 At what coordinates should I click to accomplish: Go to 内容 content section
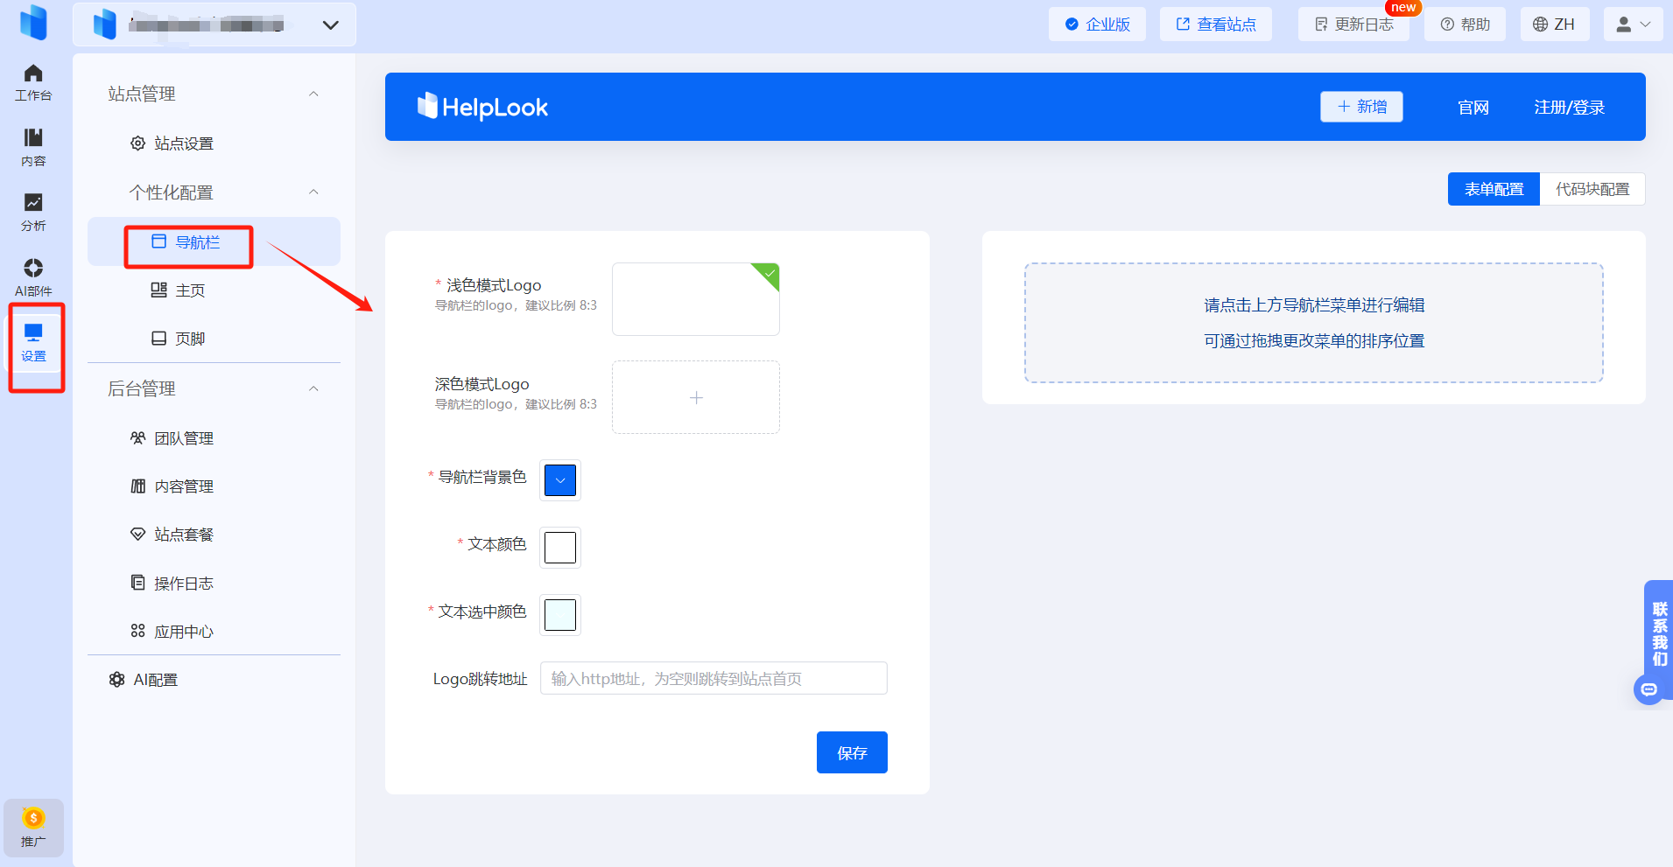[33, 148]
